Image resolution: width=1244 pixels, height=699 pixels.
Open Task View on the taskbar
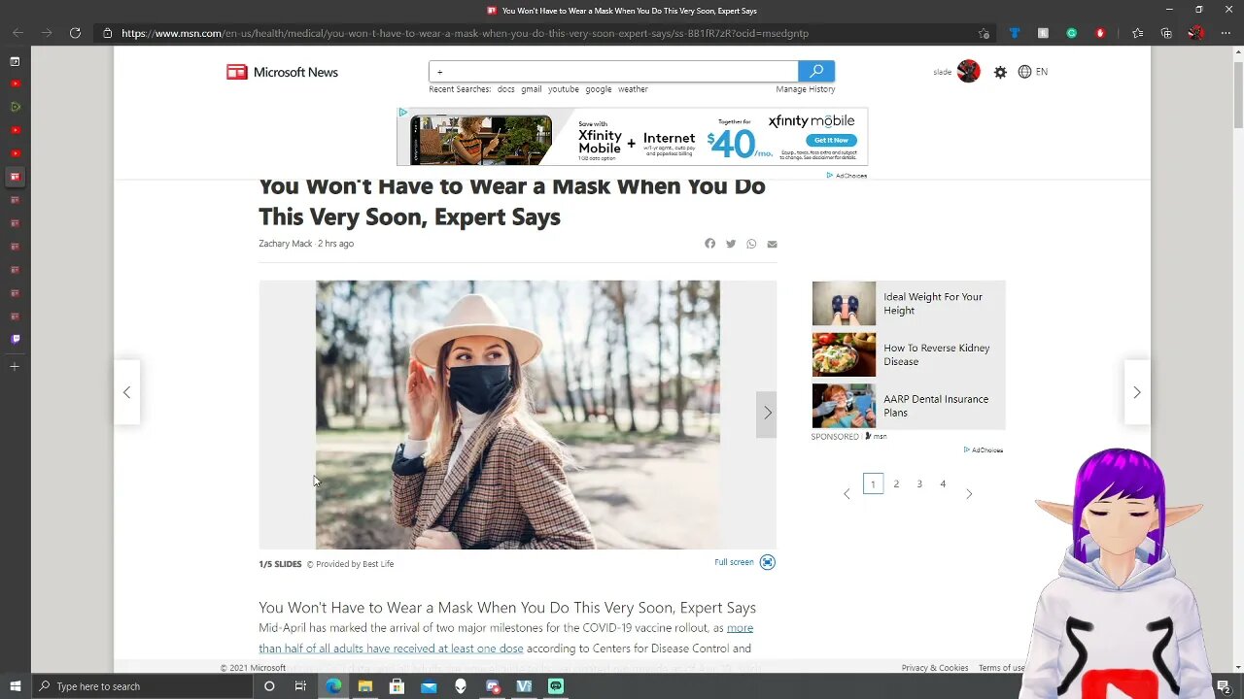[x=300, y=686]
